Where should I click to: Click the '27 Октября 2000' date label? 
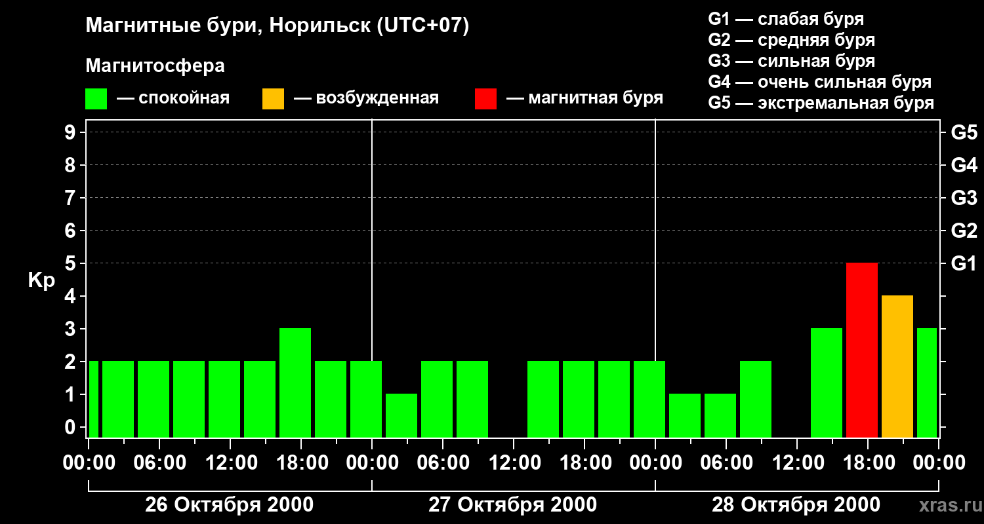pyautogui.click(x=513, y=505)
